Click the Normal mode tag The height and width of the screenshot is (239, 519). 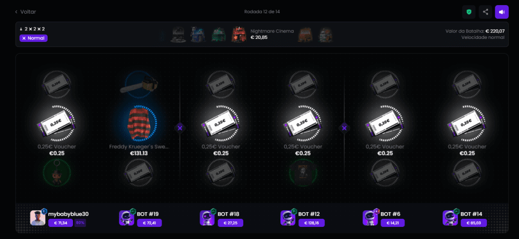(x=33, y=38)
